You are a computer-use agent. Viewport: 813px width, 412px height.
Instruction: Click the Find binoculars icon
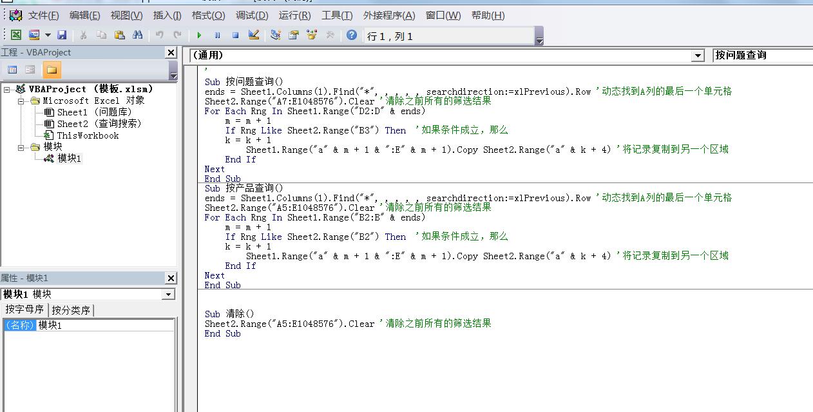[x=137, y=35]
